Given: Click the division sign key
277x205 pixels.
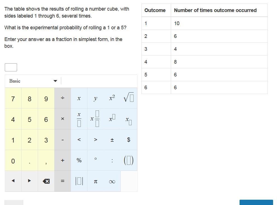Looking at the screenshot, I should 63,98.
